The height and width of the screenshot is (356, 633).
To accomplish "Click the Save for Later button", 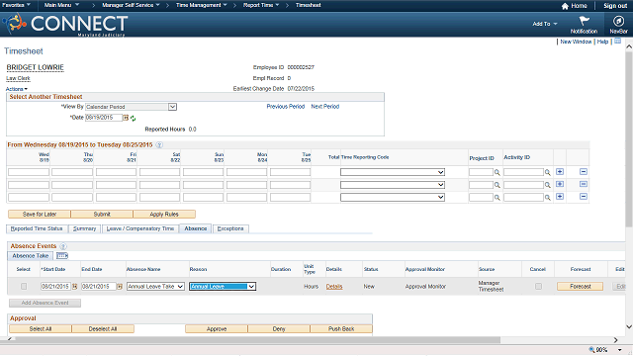I will click(40, 215).
